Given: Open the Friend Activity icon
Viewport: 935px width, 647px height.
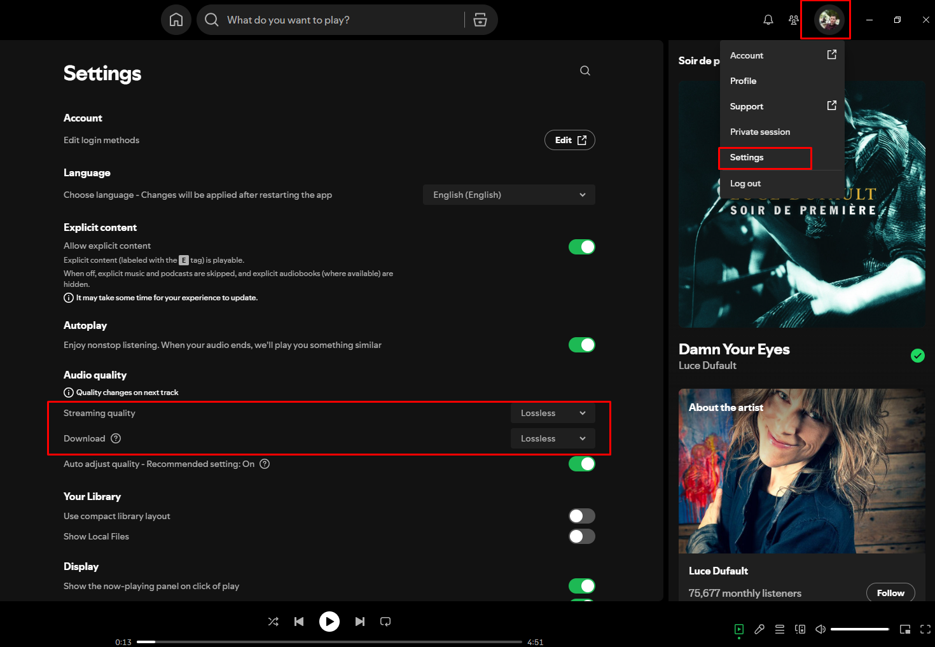Looking at the screenshot, I should tap(793, 20).
